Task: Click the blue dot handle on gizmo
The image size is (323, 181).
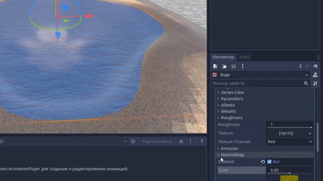Action: click(65, 8)
